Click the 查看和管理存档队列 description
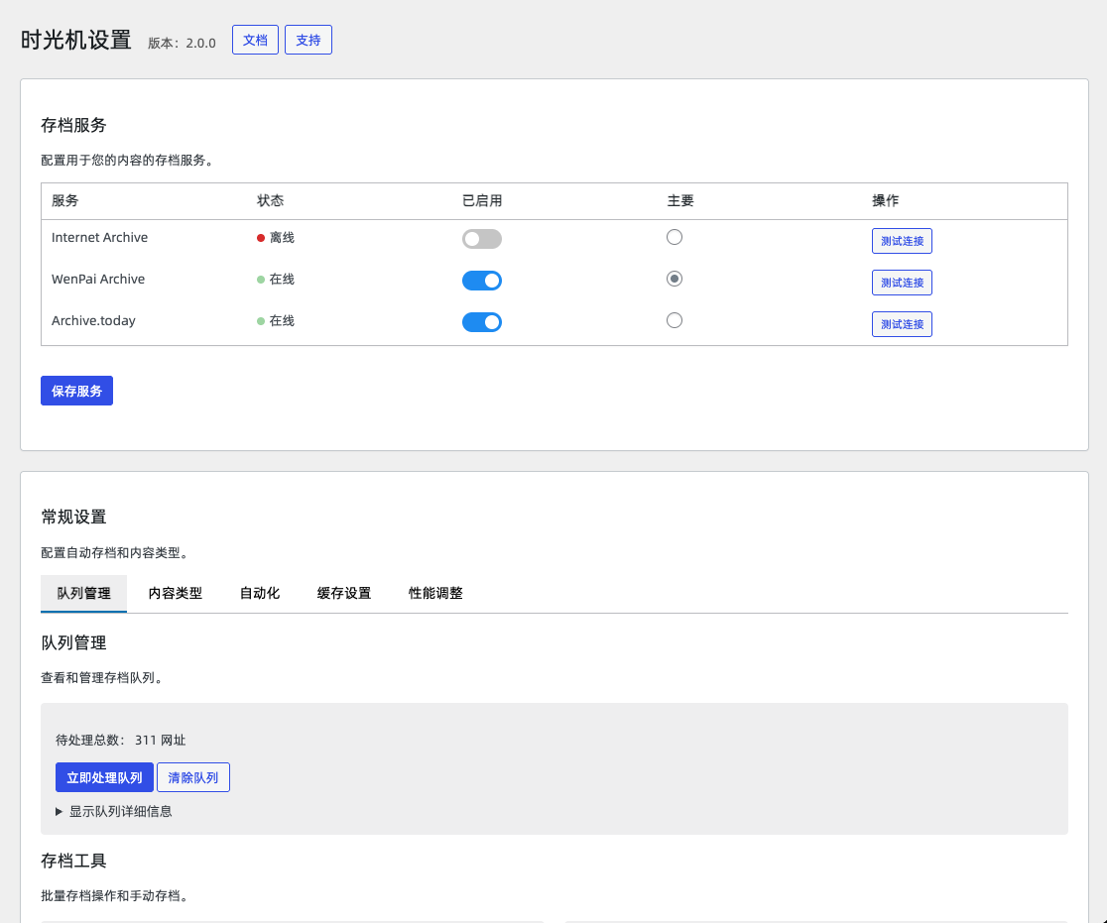 [x=101, y=677]
